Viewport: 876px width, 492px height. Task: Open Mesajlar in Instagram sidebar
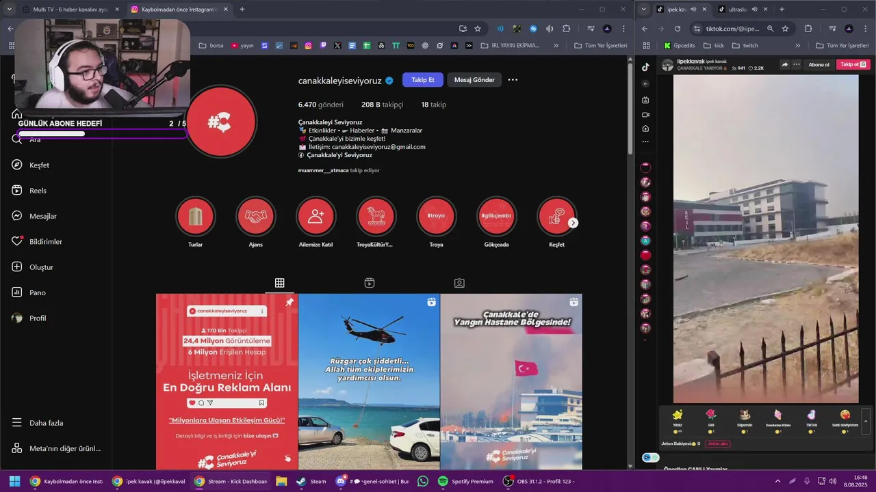[34, 216]
